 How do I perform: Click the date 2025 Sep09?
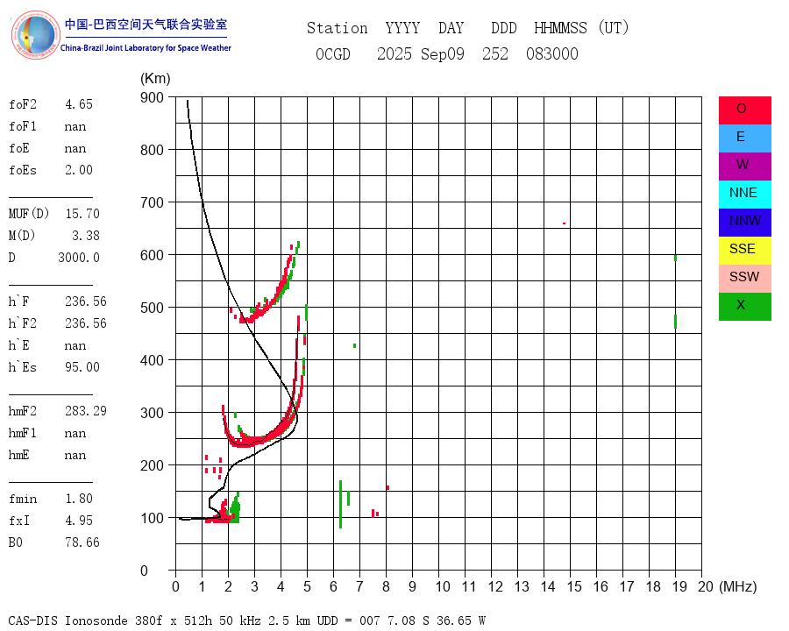(420, 53)
